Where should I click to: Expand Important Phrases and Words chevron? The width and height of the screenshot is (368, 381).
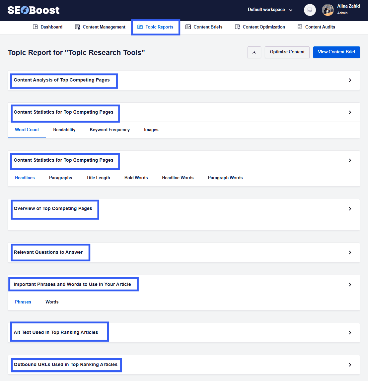pos(350,285)
